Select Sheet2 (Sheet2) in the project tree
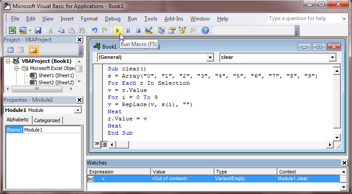Screen dimensions: 352x194 point(56,83)
